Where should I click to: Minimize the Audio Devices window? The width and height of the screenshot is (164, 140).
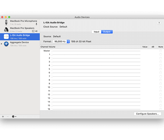coord(6,17)
